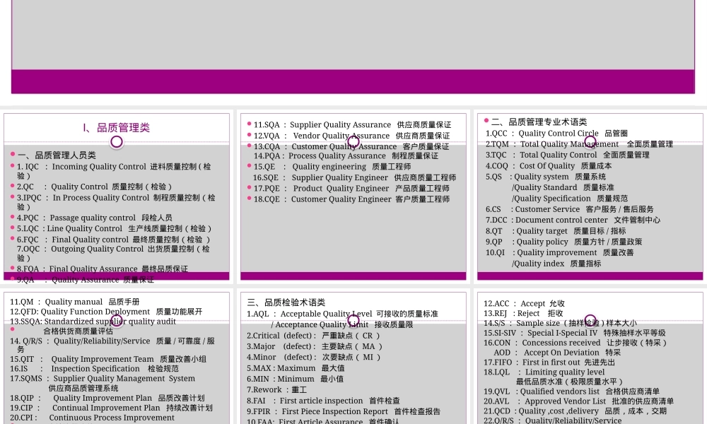Select '3.TQC : Total Quality Control'
This screenshot has height=424, width=707.
click(x=541, y=155)
